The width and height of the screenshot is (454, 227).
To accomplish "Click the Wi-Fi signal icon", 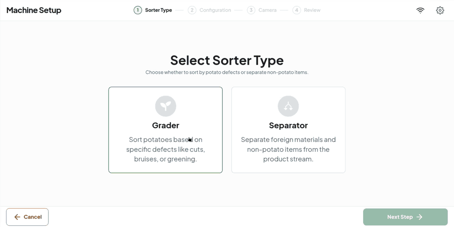I will click(x=420, y=10).
